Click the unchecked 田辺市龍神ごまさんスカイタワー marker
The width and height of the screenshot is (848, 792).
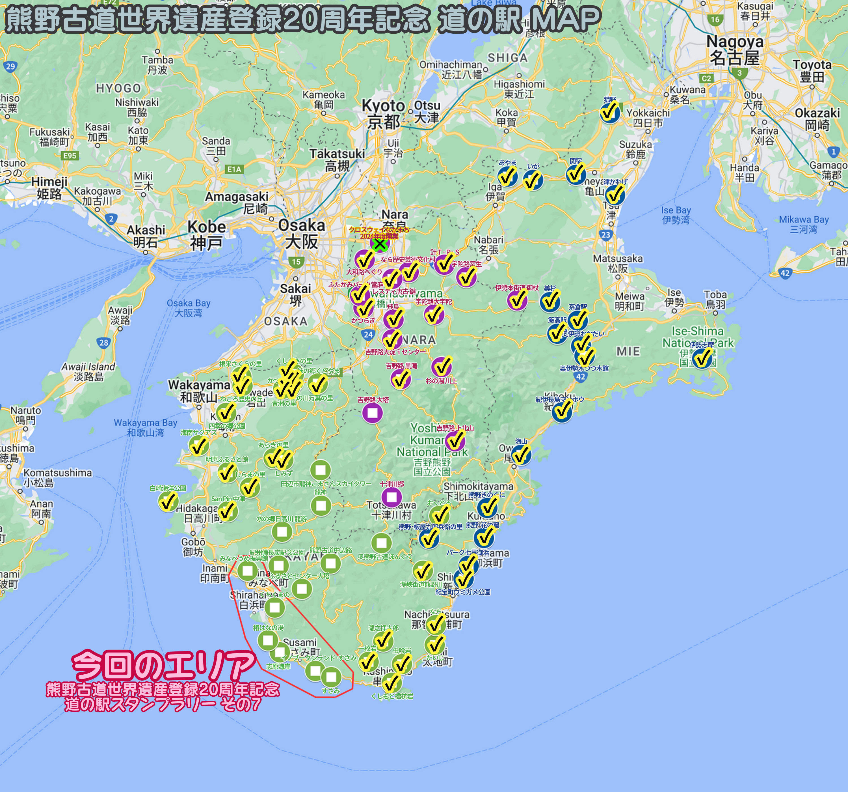(320, 470)
